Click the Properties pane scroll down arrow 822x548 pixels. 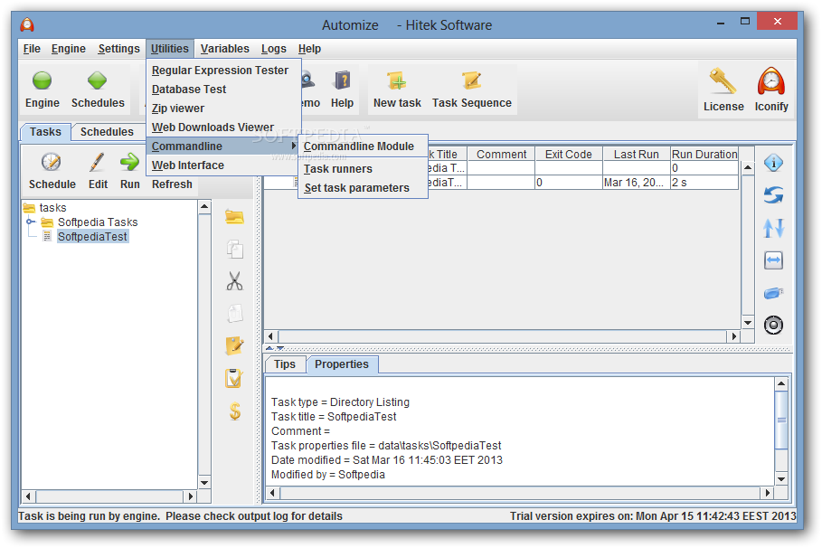781,478
